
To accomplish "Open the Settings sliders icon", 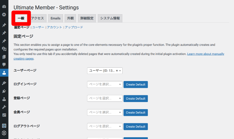I will tap(4, 115).
